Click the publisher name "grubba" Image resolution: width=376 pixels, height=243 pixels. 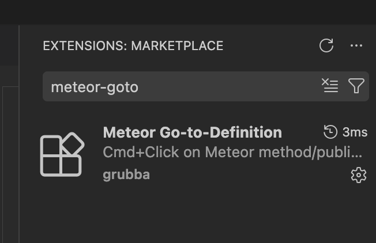point(126,174)
